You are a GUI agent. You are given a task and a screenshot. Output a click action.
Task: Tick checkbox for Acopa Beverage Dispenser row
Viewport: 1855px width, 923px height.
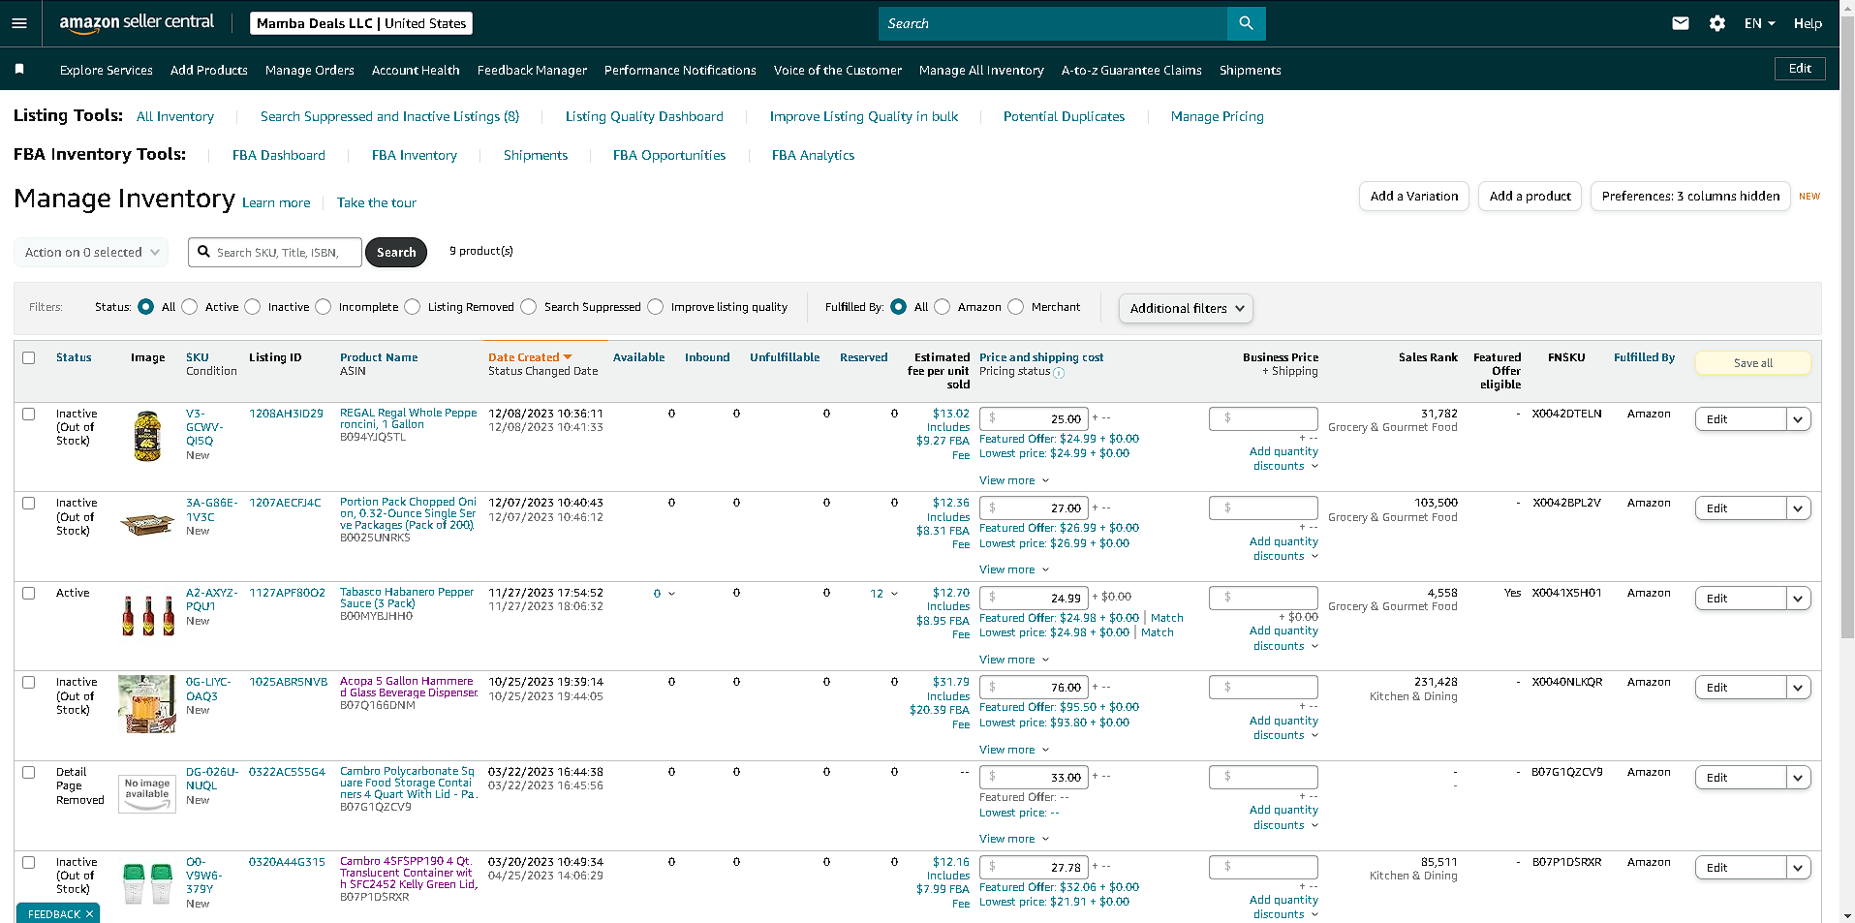29,682
